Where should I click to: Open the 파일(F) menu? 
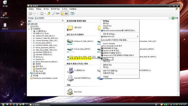tap(31, 9)
